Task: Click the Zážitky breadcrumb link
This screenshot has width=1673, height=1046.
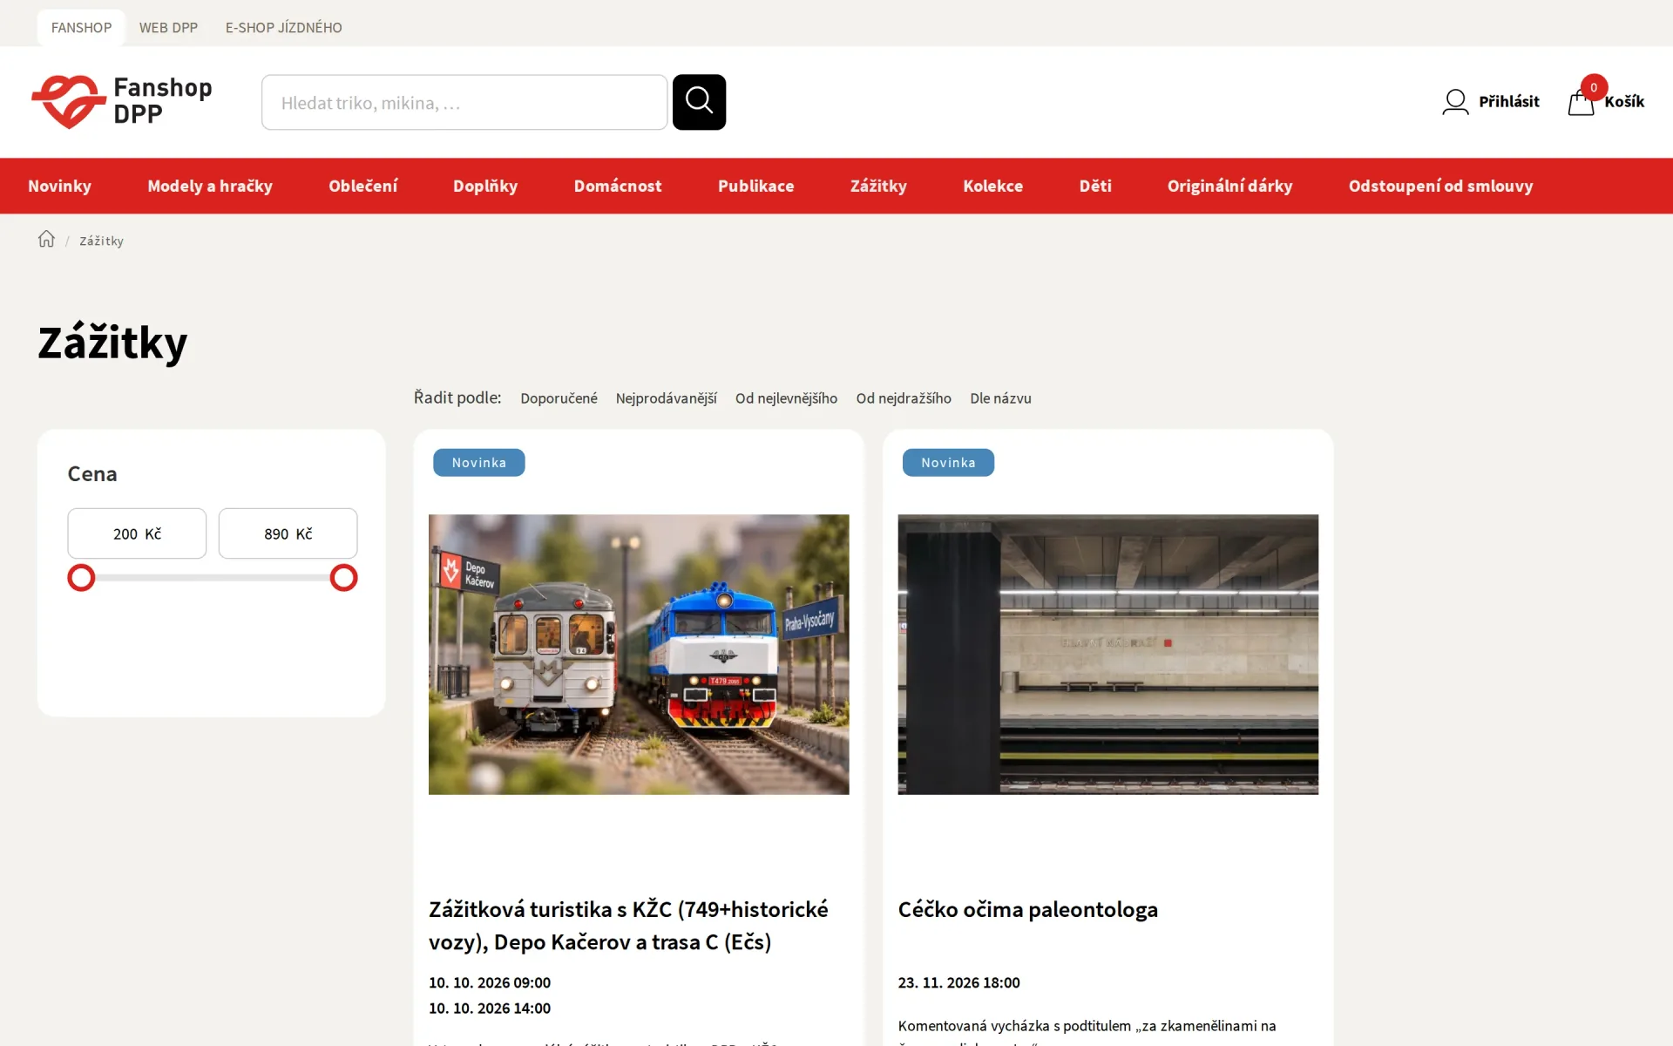Action: click(101, 241)
